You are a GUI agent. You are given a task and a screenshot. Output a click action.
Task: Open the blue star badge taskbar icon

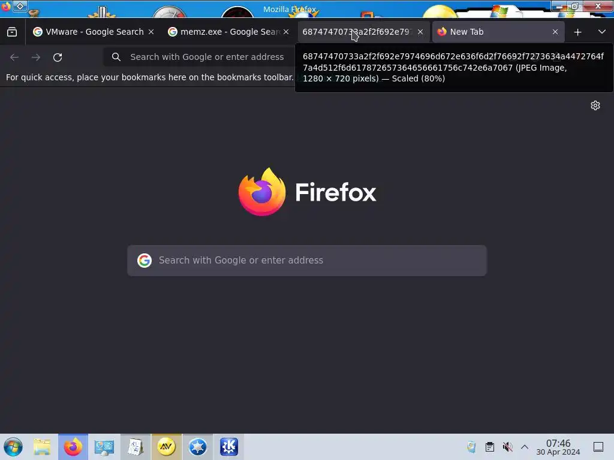click(198, 447)
